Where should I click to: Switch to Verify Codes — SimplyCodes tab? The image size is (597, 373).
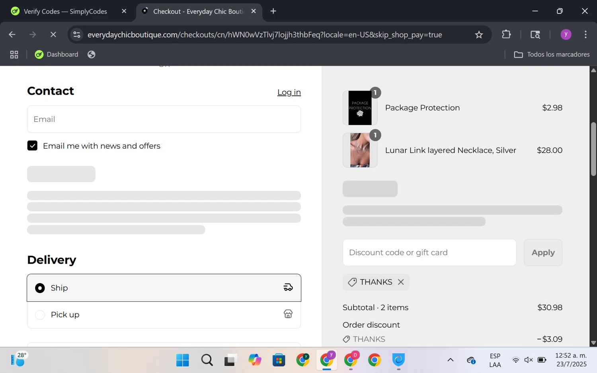point(66,11)
